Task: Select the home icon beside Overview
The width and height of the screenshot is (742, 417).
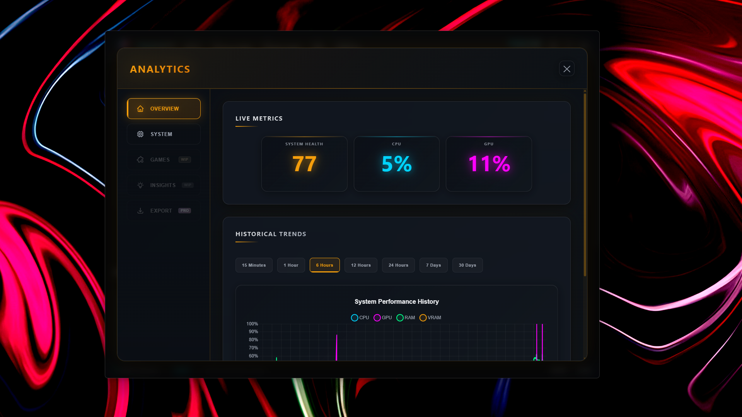Action: coord(140,109)
